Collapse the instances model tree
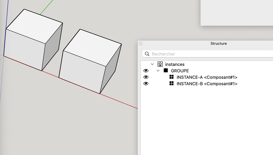 pos(152,64)
